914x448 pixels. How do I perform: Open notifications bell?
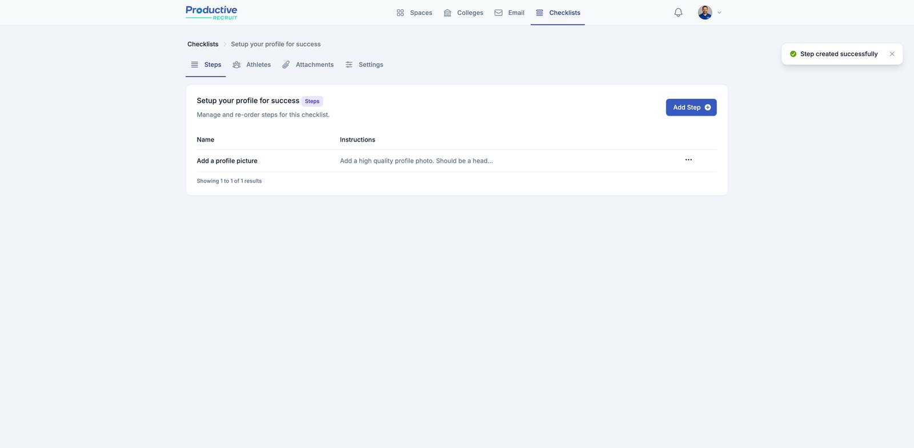[x=678, y=13]
